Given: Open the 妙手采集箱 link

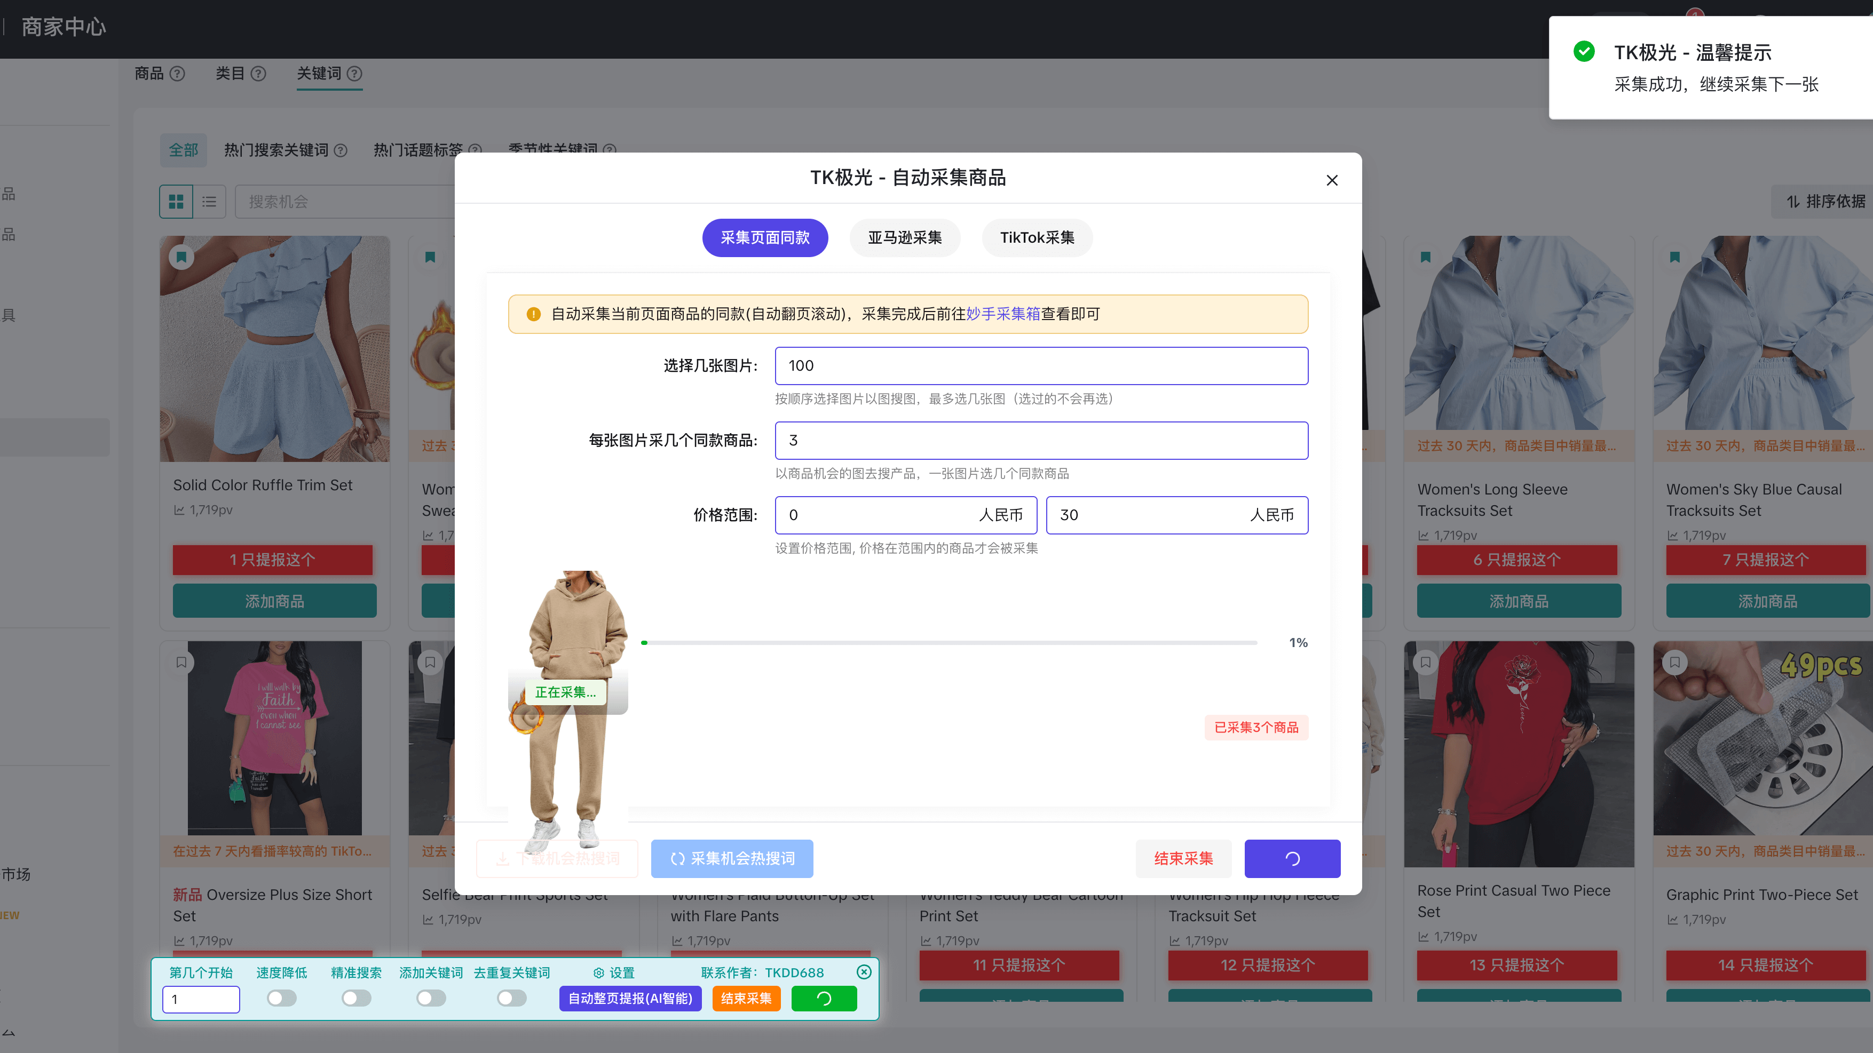Looking at the screenshot, I should pos(1002,314).
